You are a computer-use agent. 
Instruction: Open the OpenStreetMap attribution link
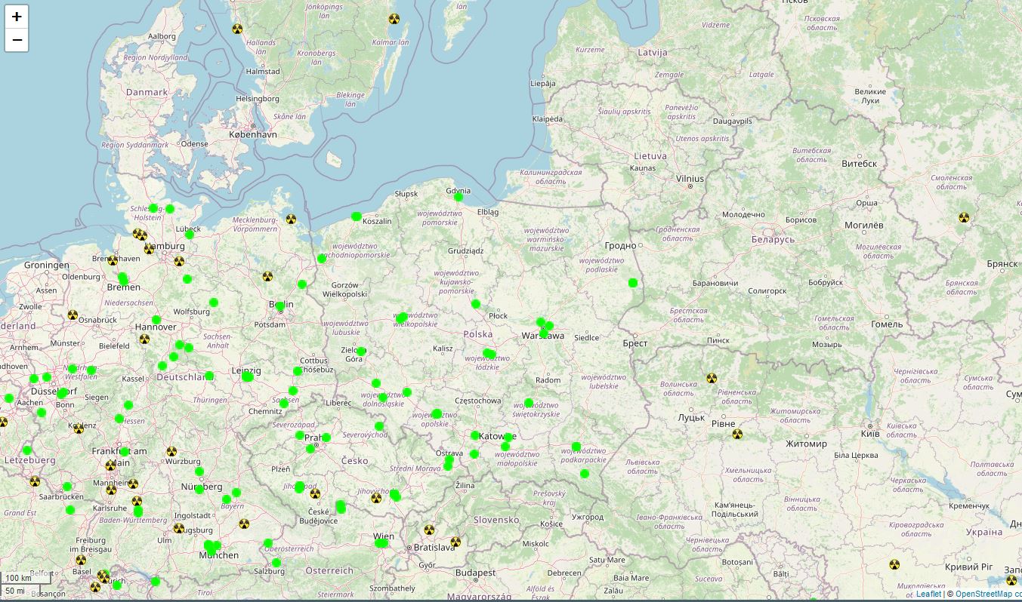coord(983,594)
